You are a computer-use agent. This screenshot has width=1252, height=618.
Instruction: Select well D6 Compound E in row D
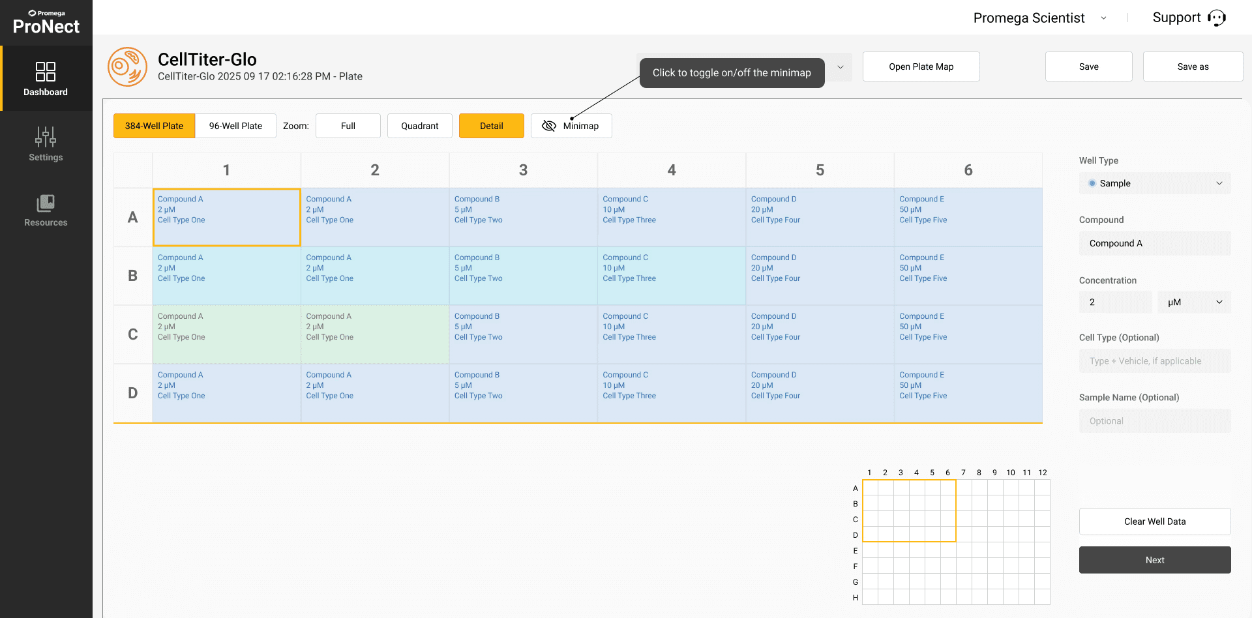968,393
